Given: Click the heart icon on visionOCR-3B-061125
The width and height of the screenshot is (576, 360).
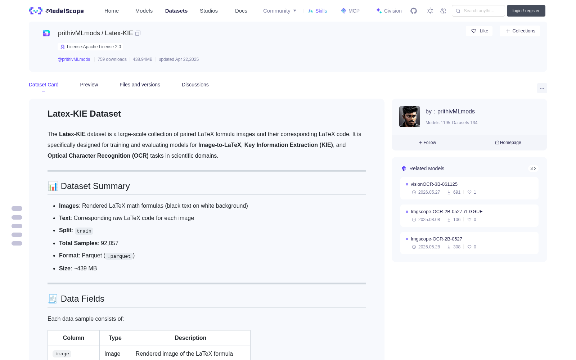Looking at the screenshot, I should 469,192.
